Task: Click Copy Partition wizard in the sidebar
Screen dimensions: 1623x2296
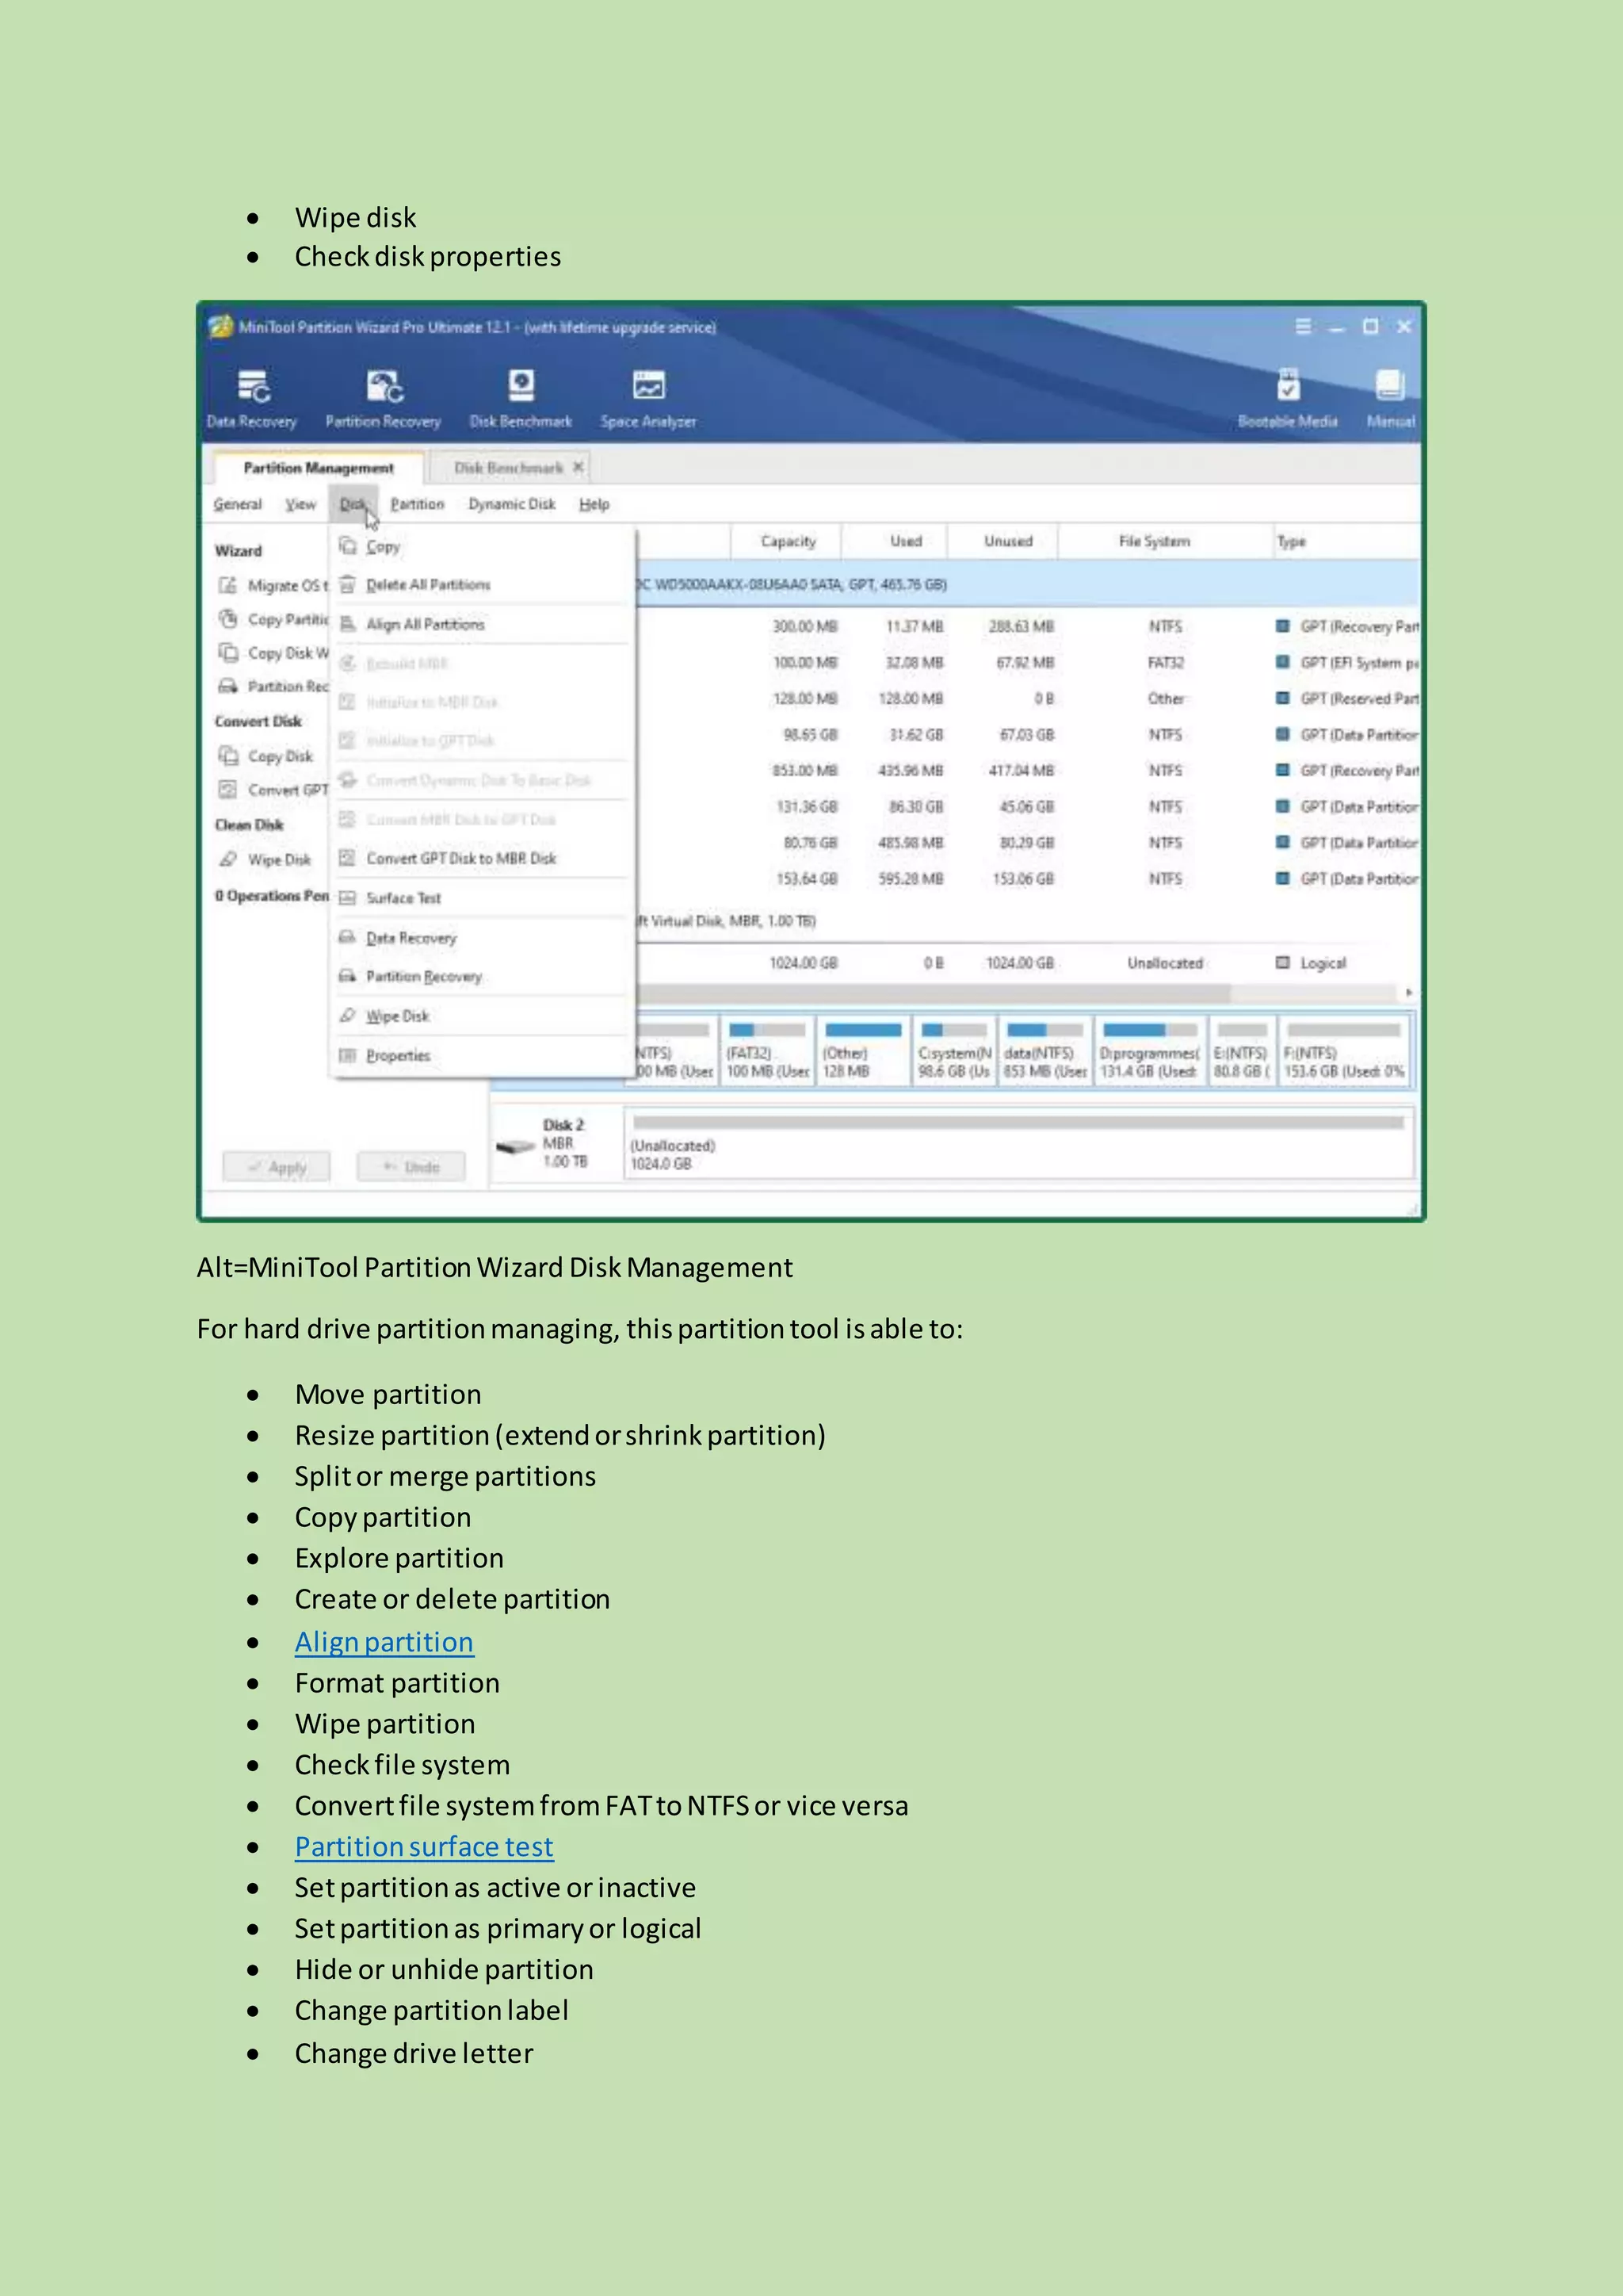Action: 272,619
